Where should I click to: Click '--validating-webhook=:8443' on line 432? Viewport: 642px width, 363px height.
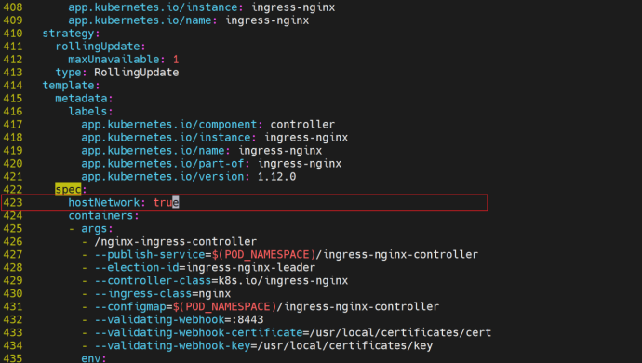tap(179, 319)
